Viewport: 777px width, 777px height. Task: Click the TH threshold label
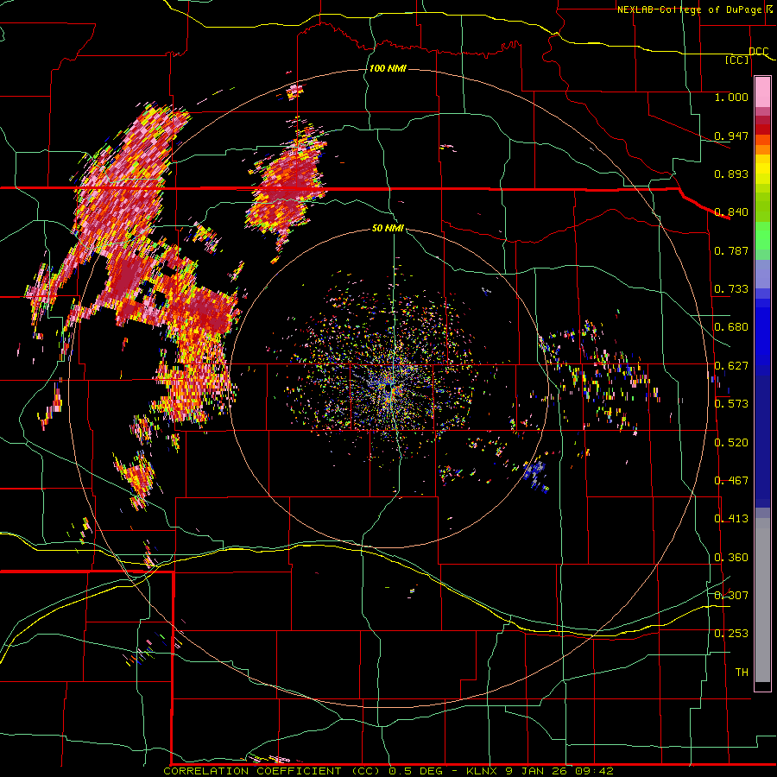pos(742,672)
